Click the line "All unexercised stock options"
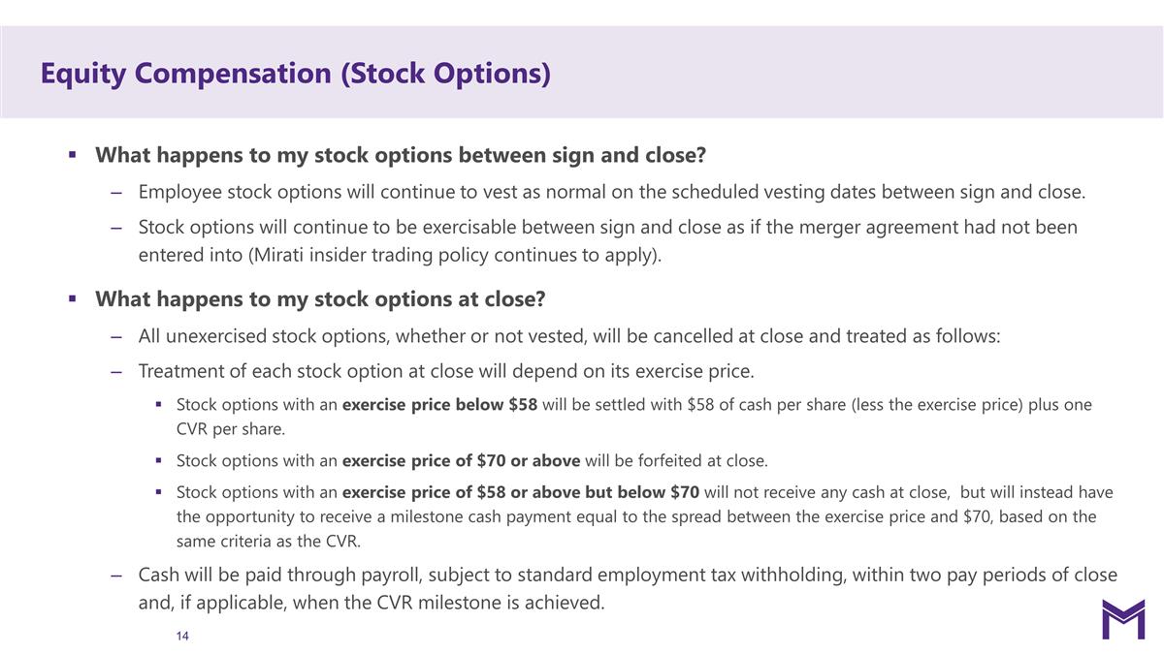Screen dimensions: 1164x654 click(568, 336)
